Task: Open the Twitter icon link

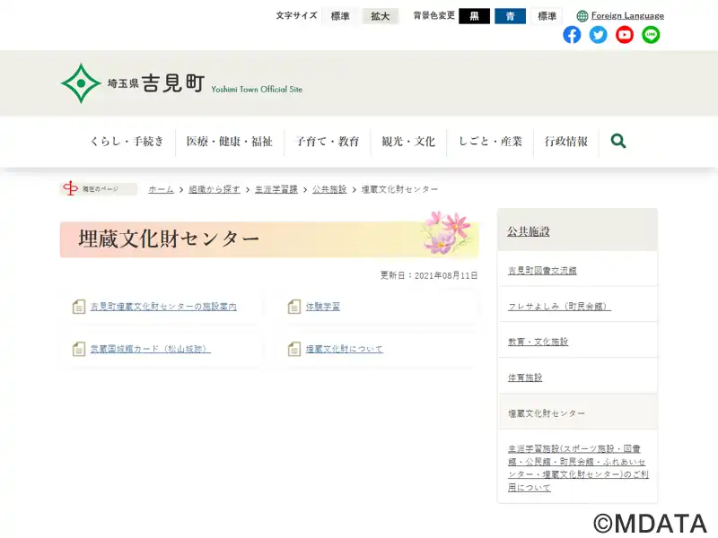Action: tap(598, 35)
